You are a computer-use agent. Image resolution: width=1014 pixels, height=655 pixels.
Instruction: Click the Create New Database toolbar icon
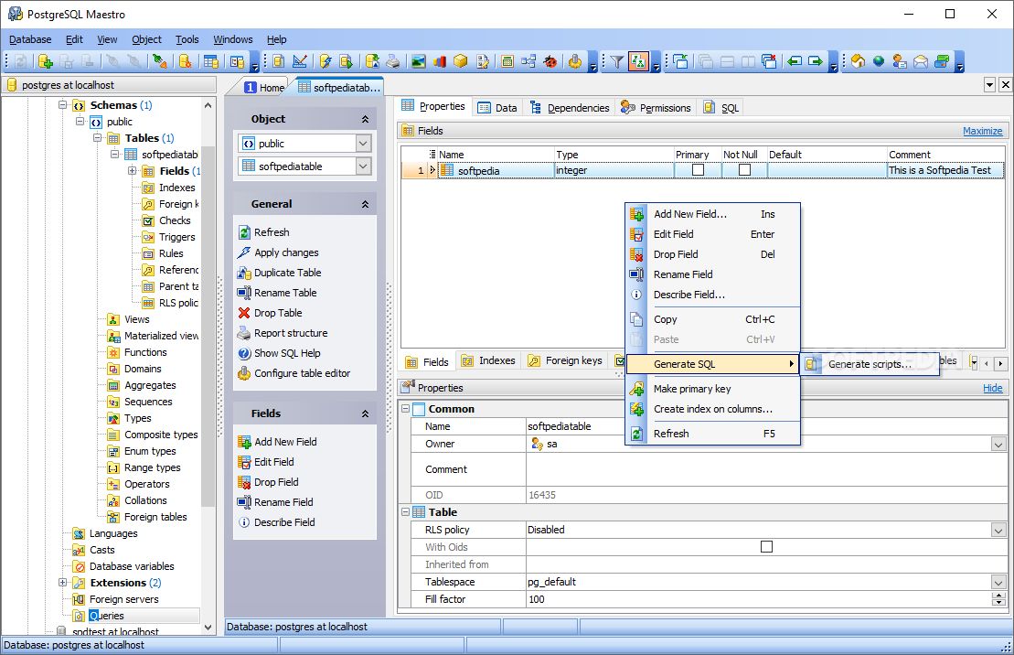click(46, 61)
